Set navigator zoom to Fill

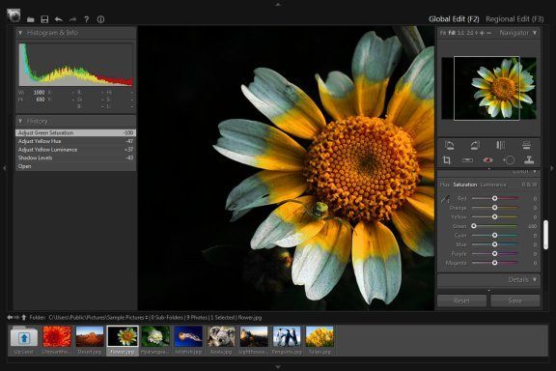452,33
